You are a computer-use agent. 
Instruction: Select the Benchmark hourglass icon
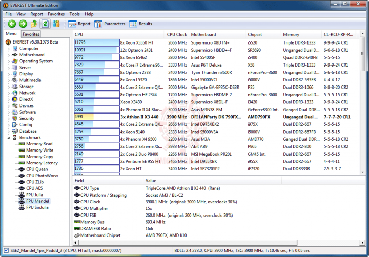pyautogui.click(x=15, y=137)
